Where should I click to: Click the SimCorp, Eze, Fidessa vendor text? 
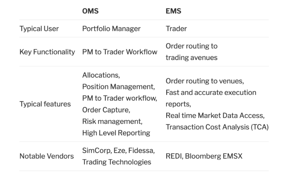tap(118, 150)
